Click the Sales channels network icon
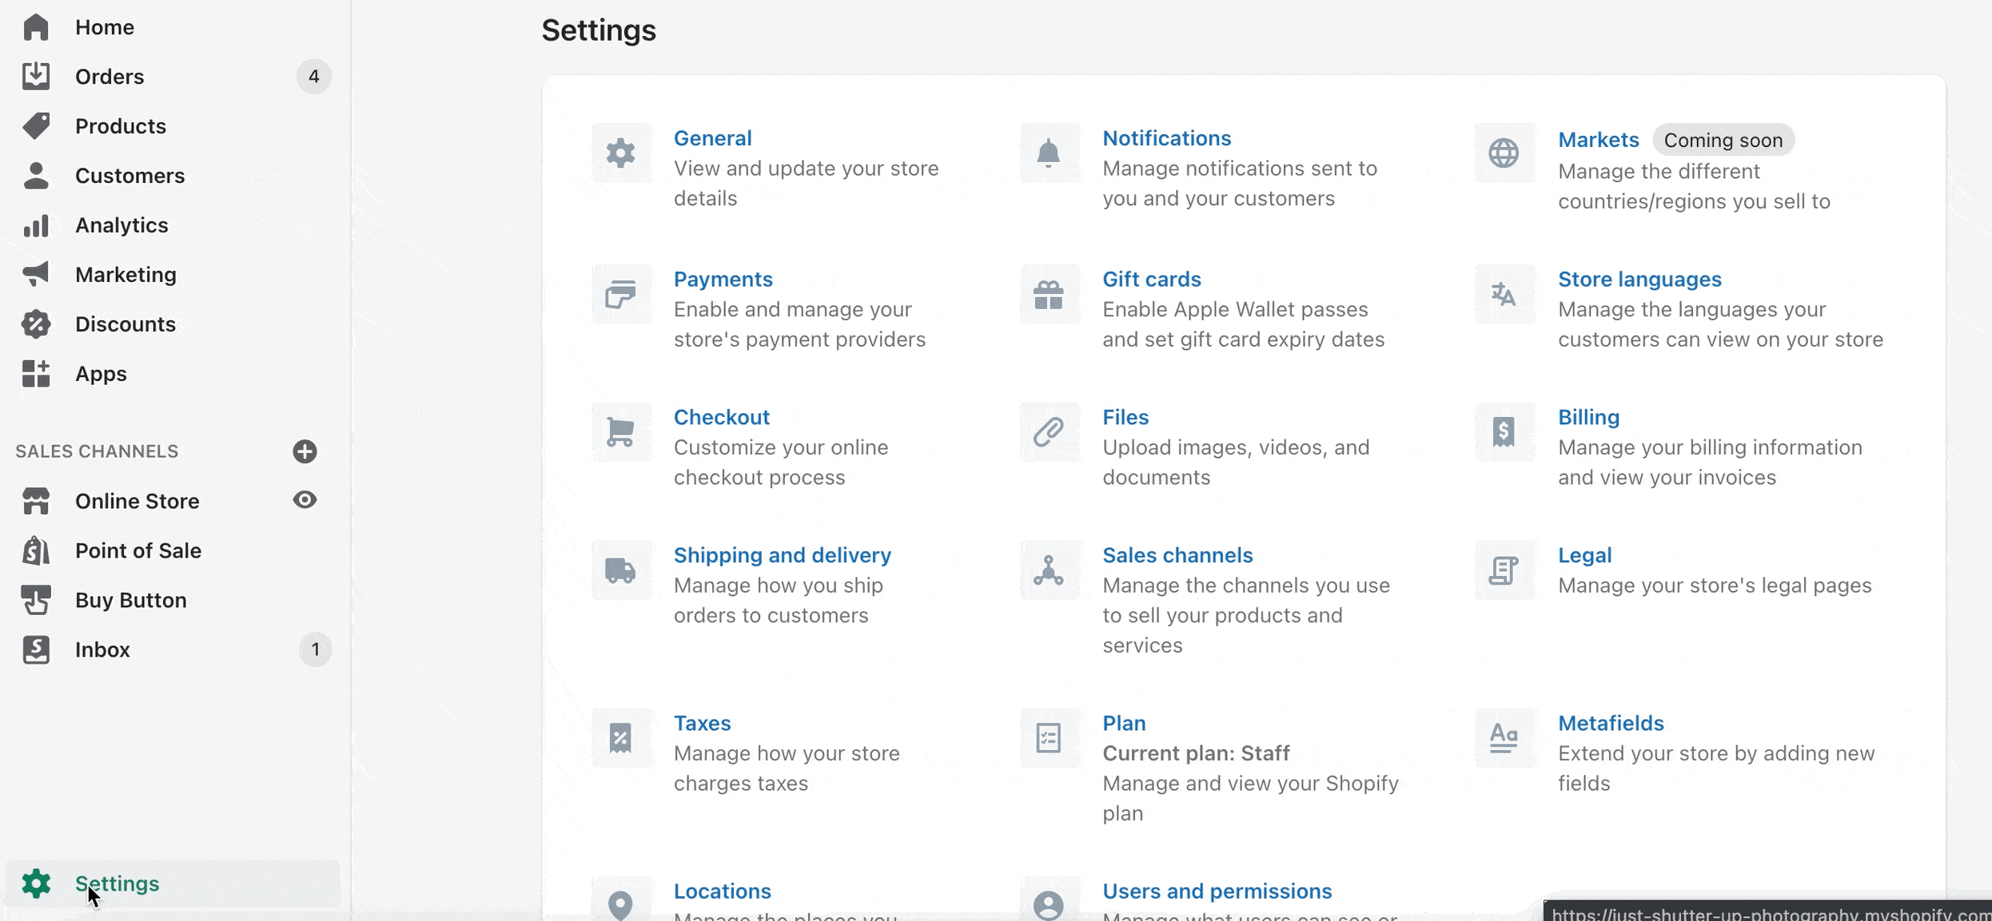This screenshot has height=921, width=1992. tap(1048, 570)
